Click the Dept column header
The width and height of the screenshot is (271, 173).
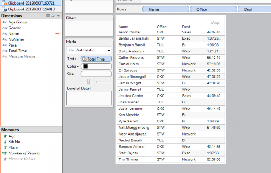click(186, 27)
